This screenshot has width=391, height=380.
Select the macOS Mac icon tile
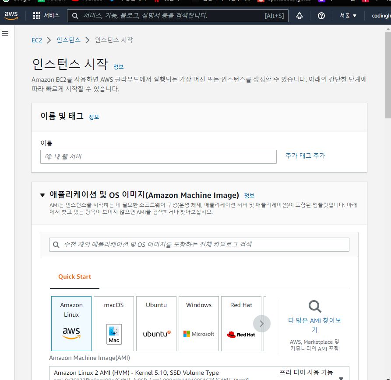114,323
